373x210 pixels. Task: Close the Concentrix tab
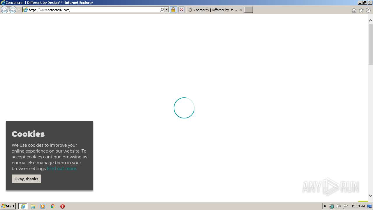(x=240, y=10)
